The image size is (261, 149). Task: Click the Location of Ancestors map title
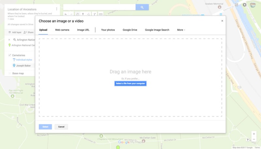pyautogui.click(x=22, y=9)
